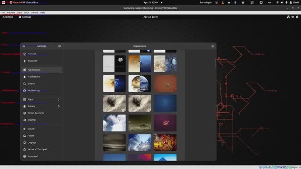
Task: Click the host battery 100% indicator
Action: pyautogui.click(x=294, y=2)
